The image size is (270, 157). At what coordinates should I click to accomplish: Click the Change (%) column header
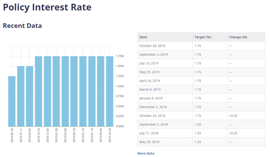[x=246, y=37]
